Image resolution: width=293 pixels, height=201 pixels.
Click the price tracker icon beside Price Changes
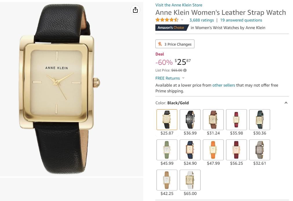pos(160,44)
